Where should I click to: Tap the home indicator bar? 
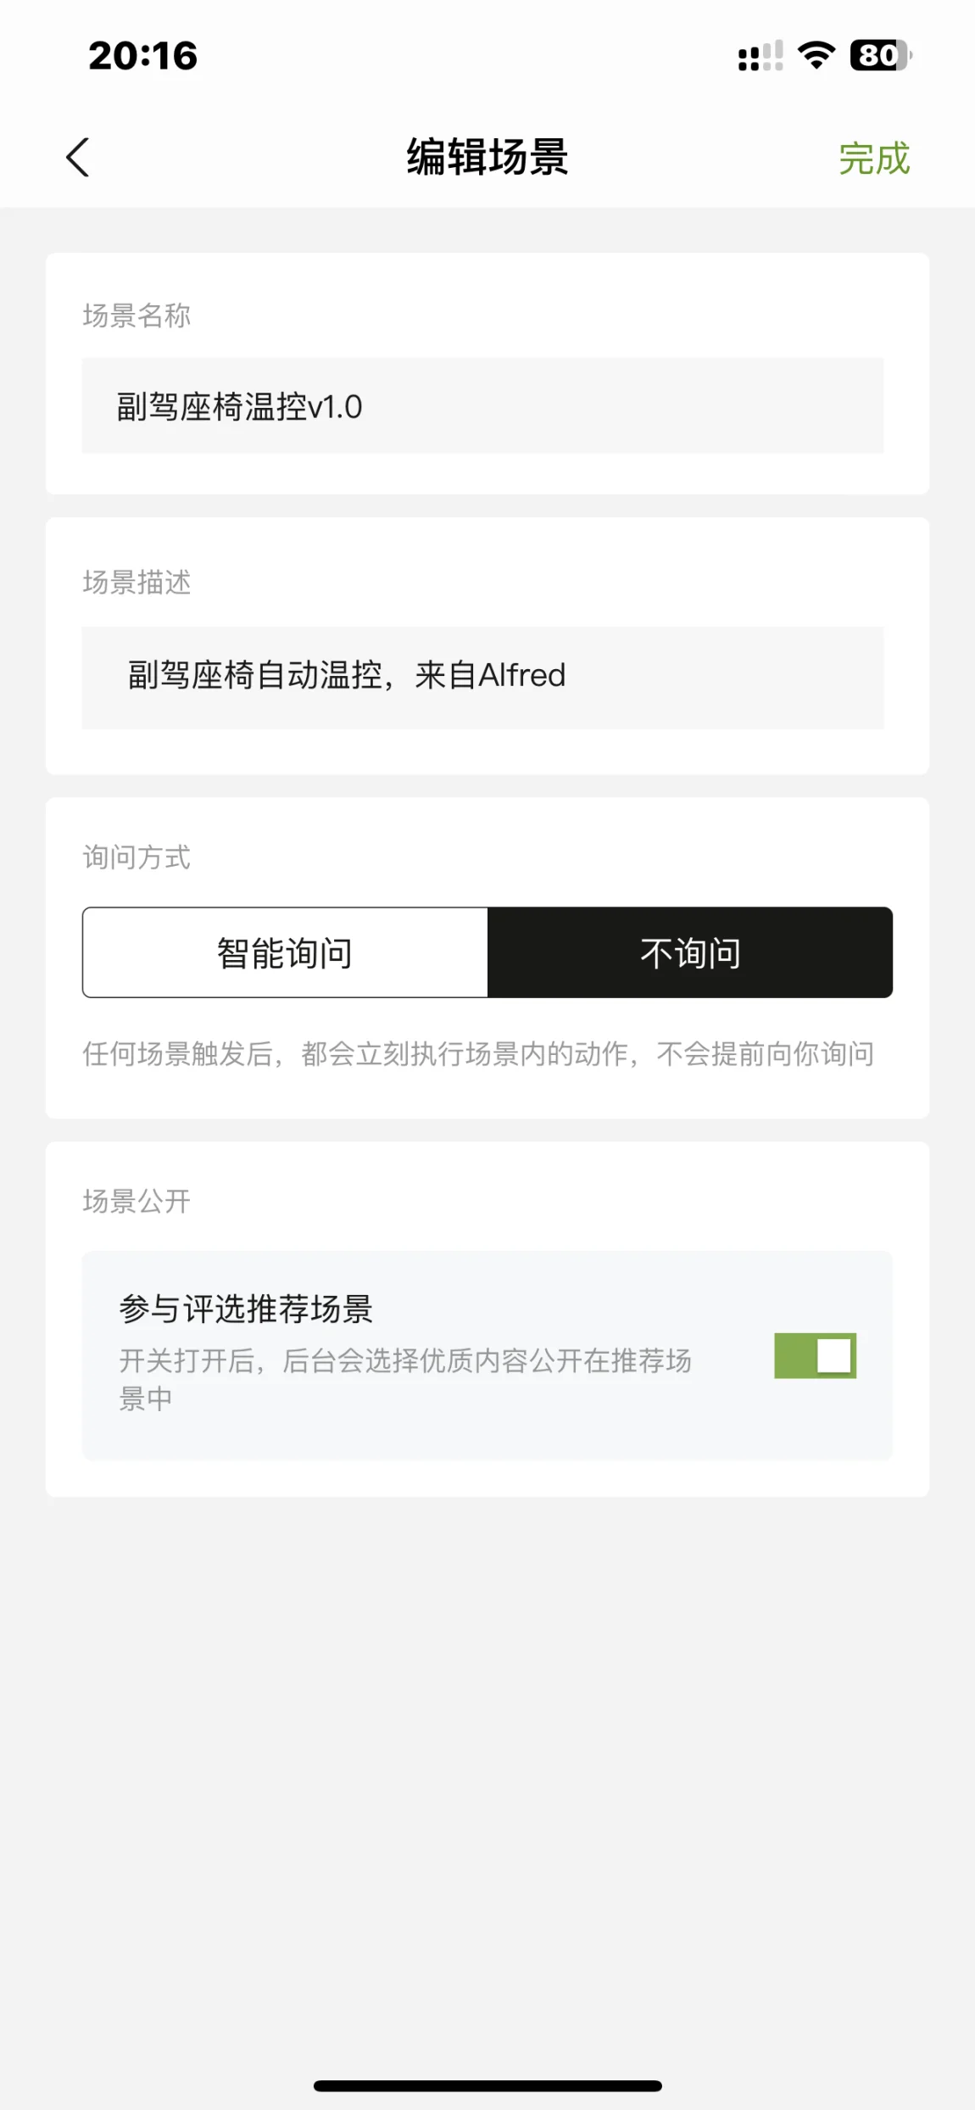pos(487,2085)
